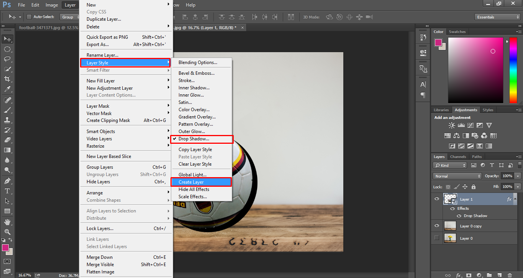Open the blend mode dropdown showing Normal
The width and height of the screenshot is (523, 278).
tap(457, 176)
